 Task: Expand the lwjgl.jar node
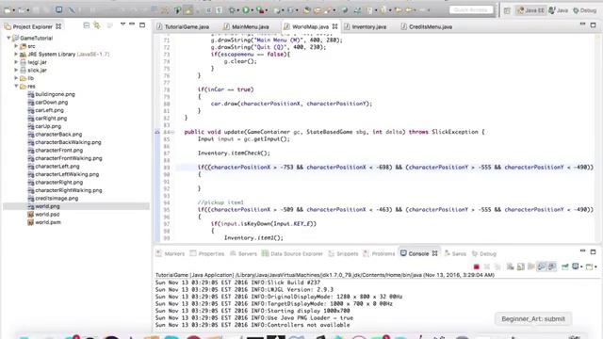tap(16, 62)
